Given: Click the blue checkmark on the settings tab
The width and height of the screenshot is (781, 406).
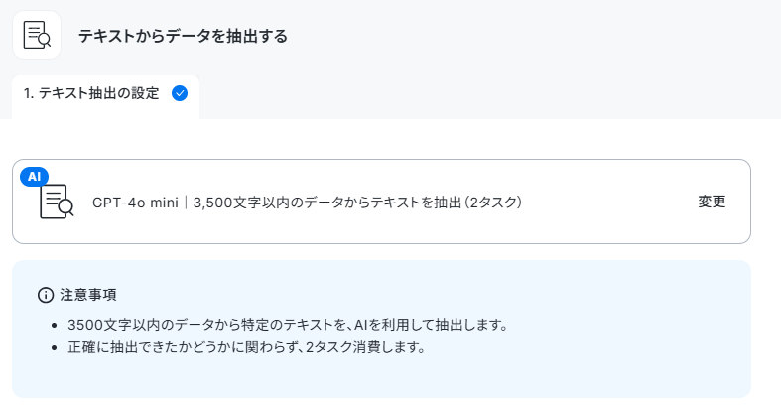Looking at the screenshot, I should click(x=180, y=93).
